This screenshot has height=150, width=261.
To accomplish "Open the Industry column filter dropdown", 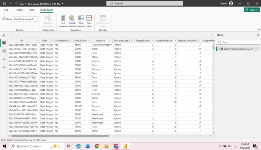I will click(111, 40).
